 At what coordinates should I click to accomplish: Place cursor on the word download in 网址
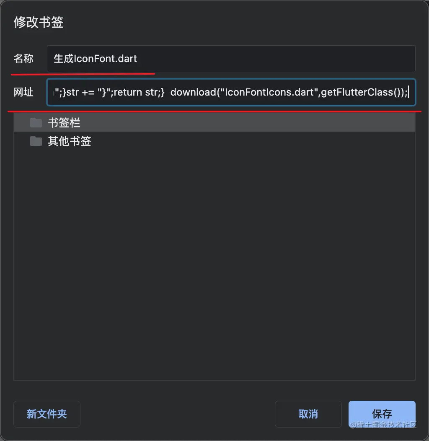193,92
